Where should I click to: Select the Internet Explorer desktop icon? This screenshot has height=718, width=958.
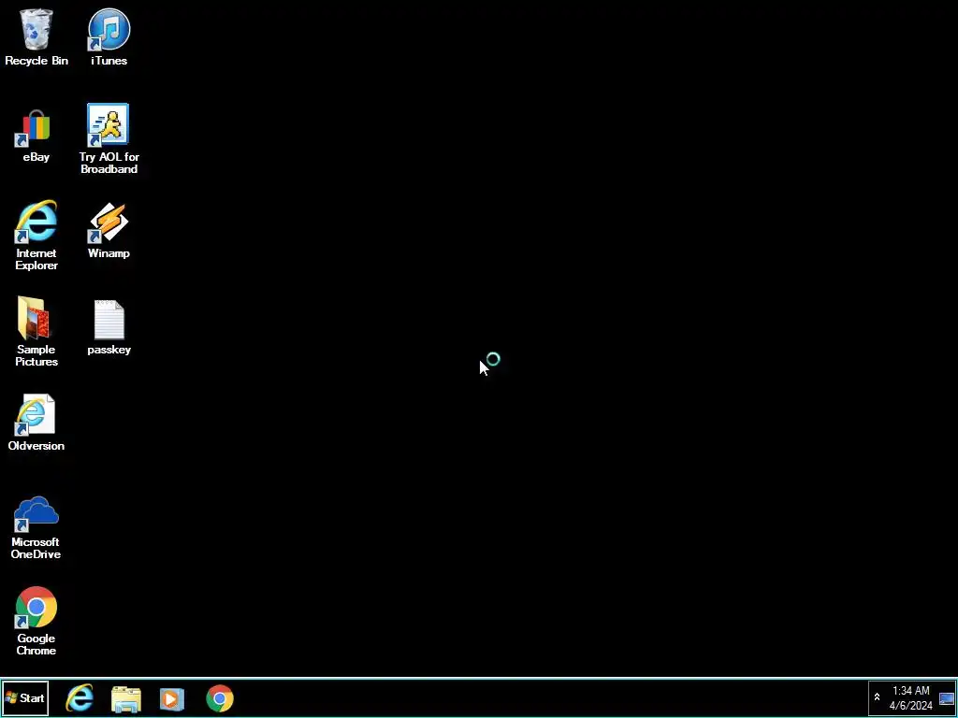pyautogui.click(x=36, y=235)
